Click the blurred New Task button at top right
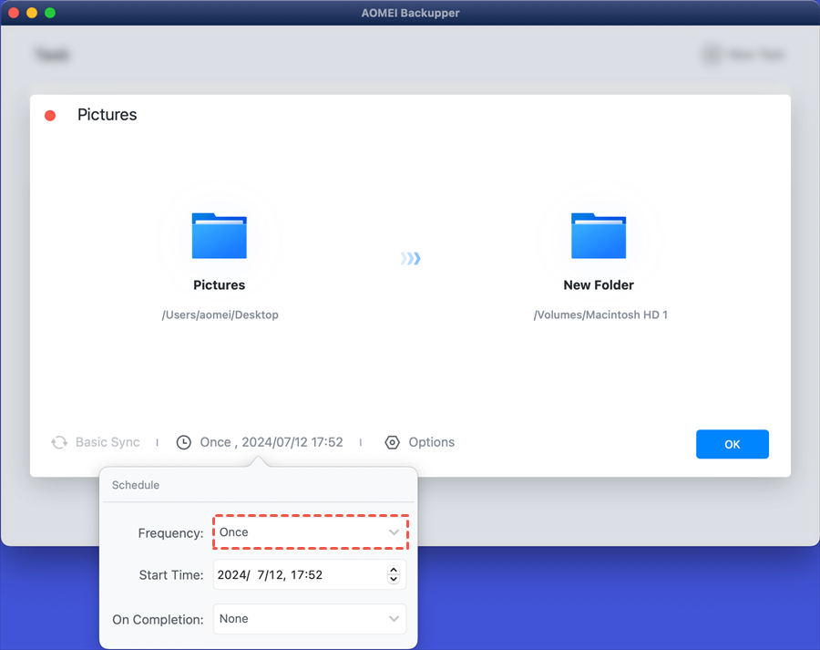The image size is (820, 650). point(743,54)
